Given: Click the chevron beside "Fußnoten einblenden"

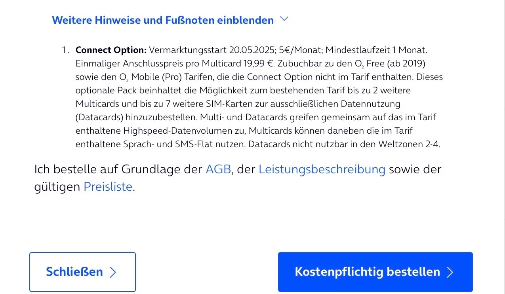Looking at the screenshot, I should pyautogui.click(x=284, y=19).
